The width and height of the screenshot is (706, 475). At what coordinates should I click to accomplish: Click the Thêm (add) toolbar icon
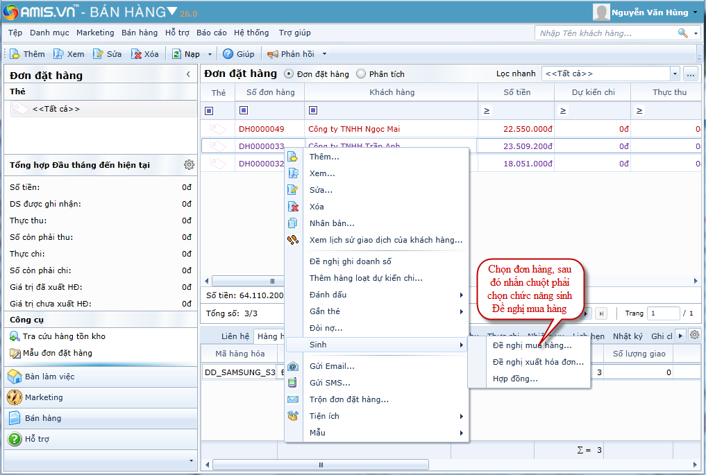pos(15,54)
